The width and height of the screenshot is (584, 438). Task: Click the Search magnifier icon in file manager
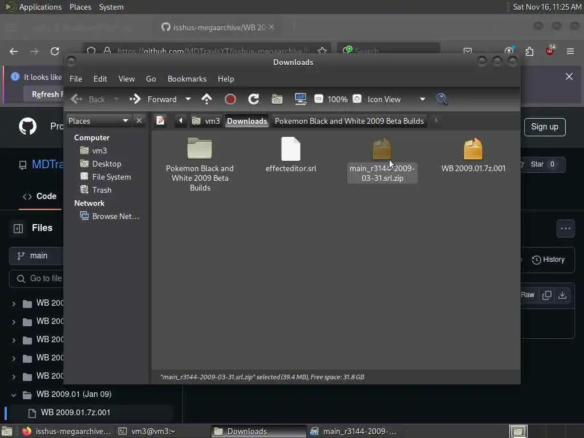tap(442, 99)
